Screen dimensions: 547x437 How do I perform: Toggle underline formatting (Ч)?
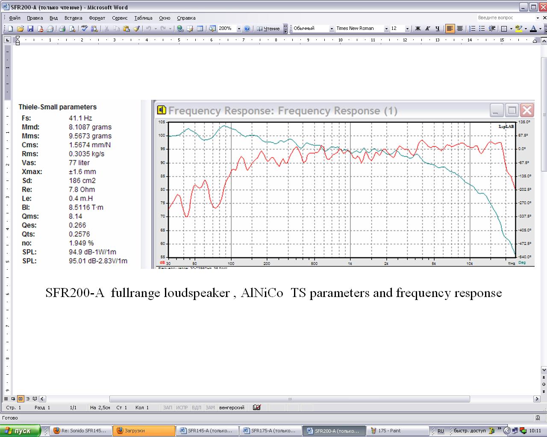point(437,29)
